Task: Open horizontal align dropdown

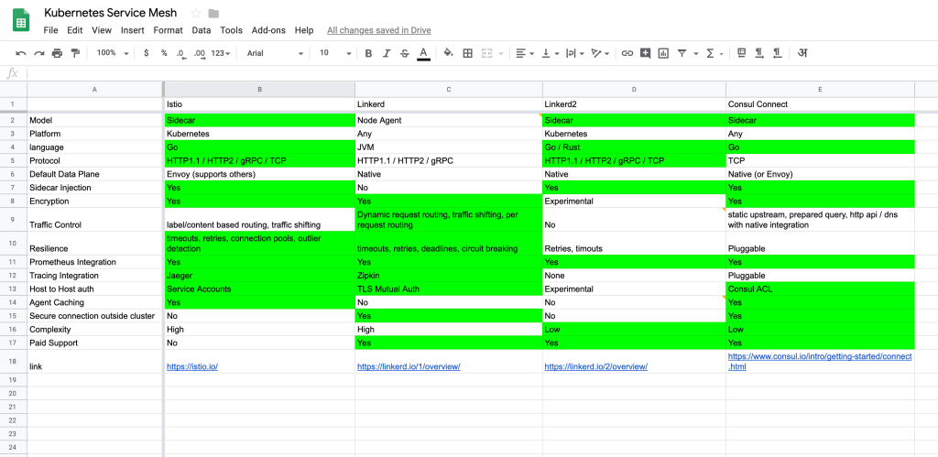Action: (525, 53)
